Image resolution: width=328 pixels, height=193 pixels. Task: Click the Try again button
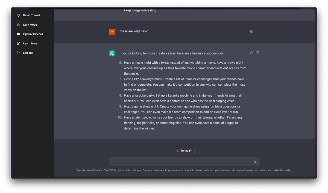point(184,150)
